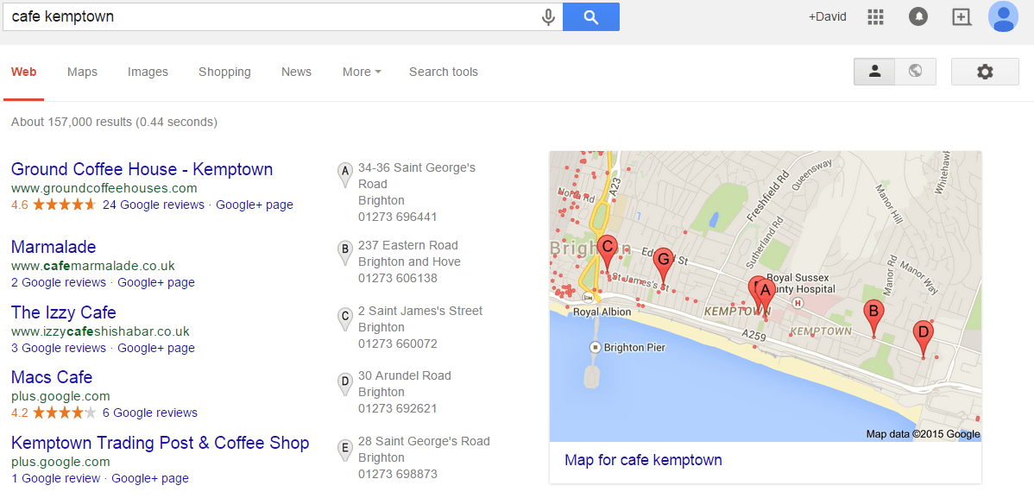Open Ground Coffee House - Kemptown result
Viewport: 1034px width, 498px height.
point(142,169)
